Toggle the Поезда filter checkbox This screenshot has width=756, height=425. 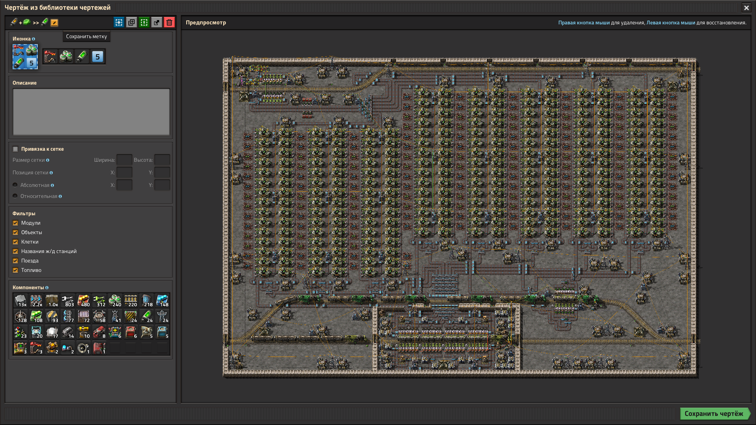(15, 261)
